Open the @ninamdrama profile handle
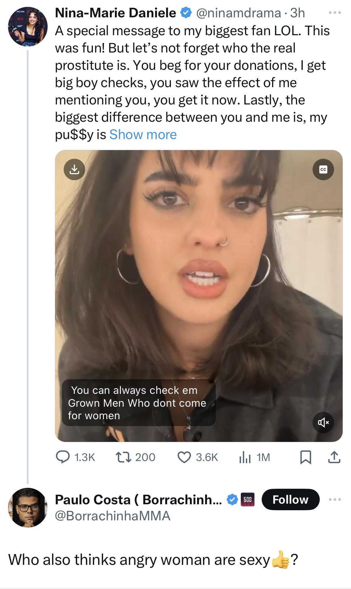Screen dimensions: 351x589 coord(238,13)
